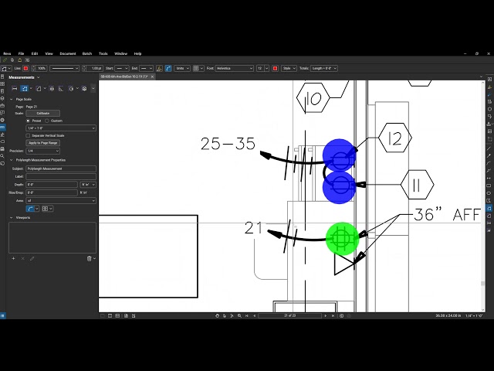Collapse the Polylength Measurement Properties section

point(12,160)
